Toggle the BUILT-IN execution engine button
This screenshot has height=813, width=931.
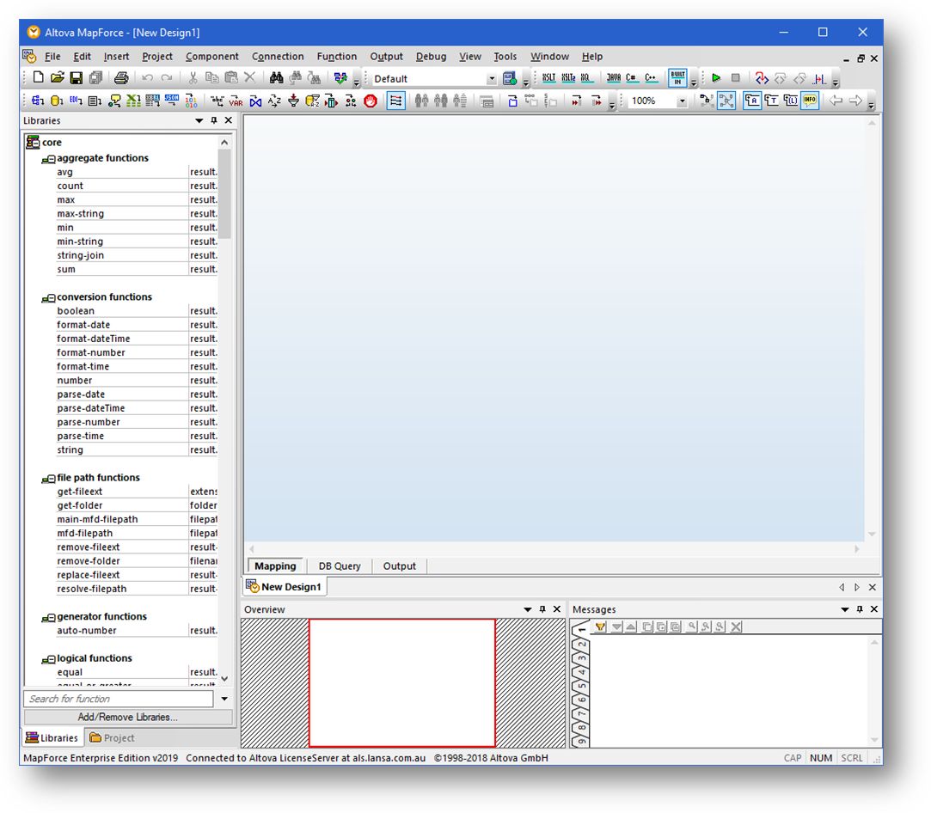point(677,77)
